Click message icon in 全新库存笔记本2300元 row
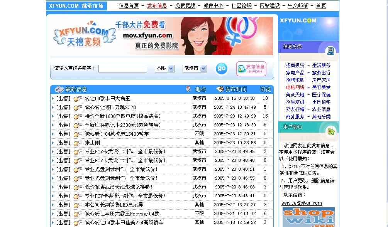The height and width of the screenshot is (227, 388). [78, 126]
